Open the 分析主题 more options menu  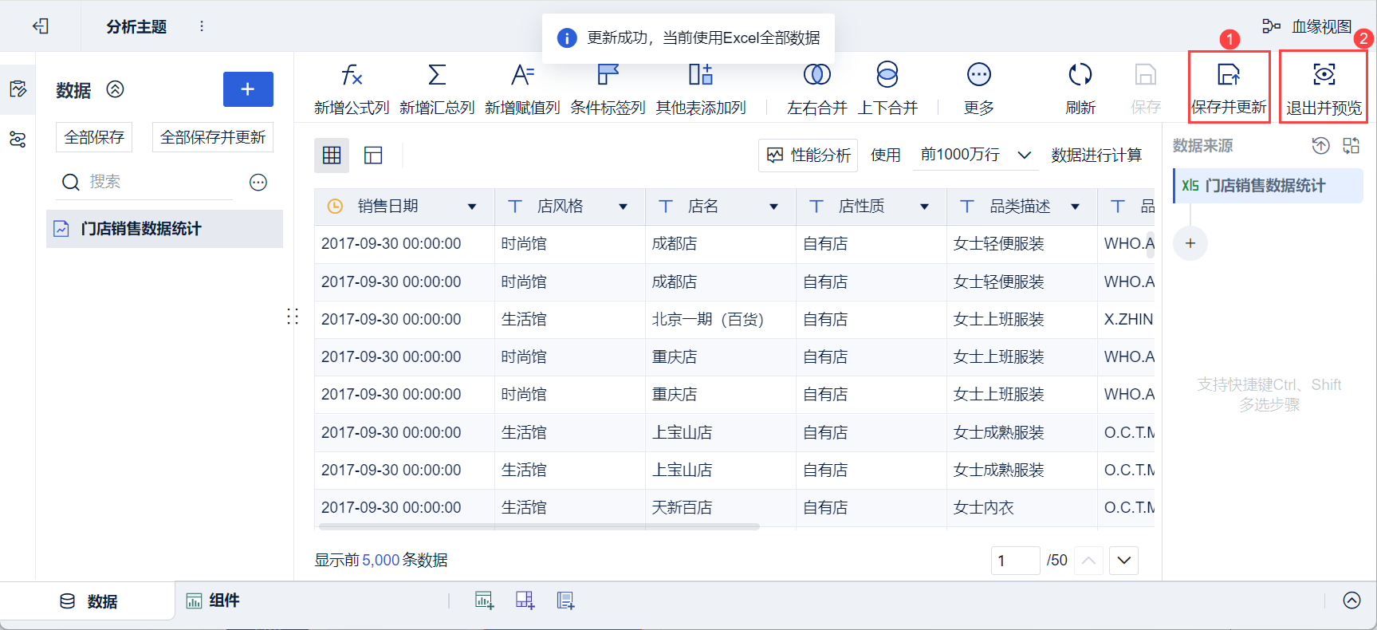(x=202, y=26)
